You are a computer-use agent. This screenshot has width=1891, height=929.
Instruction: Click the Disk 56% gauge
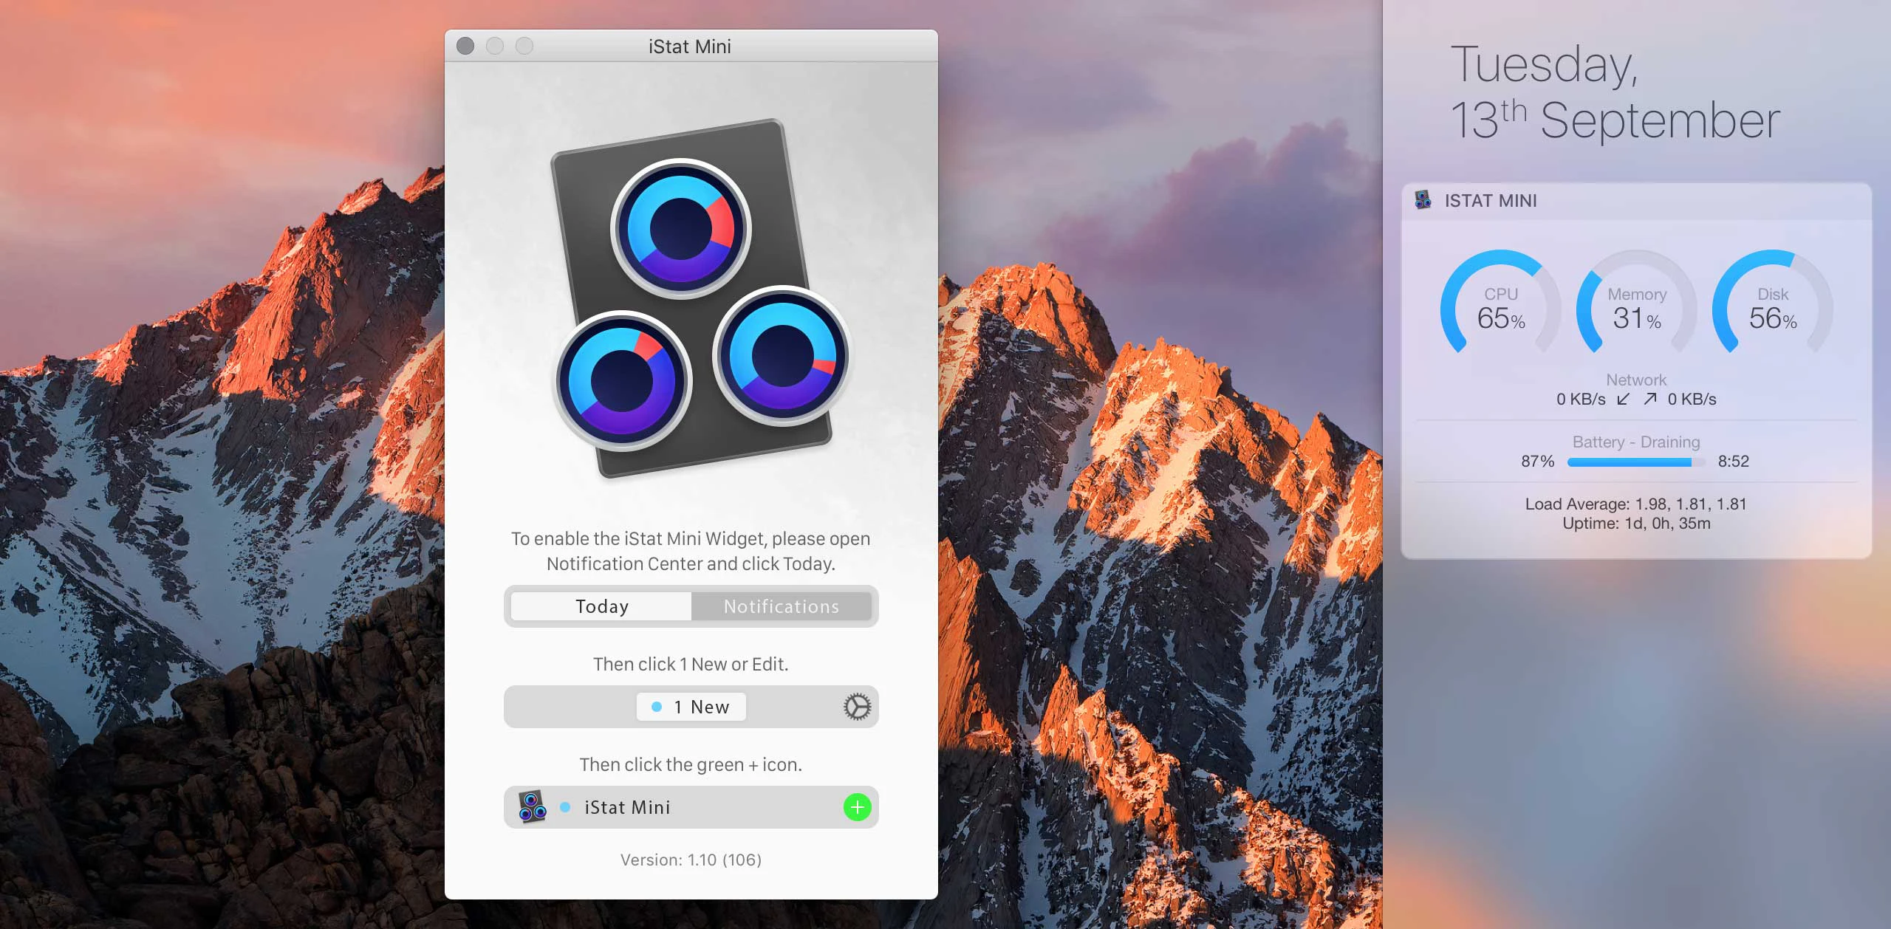click(x=1772, y=308)
